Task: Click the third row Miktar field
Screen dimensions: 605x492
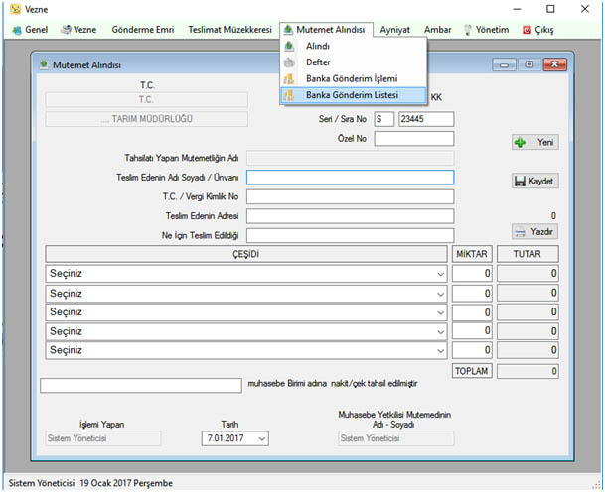Action: point(472,312)
